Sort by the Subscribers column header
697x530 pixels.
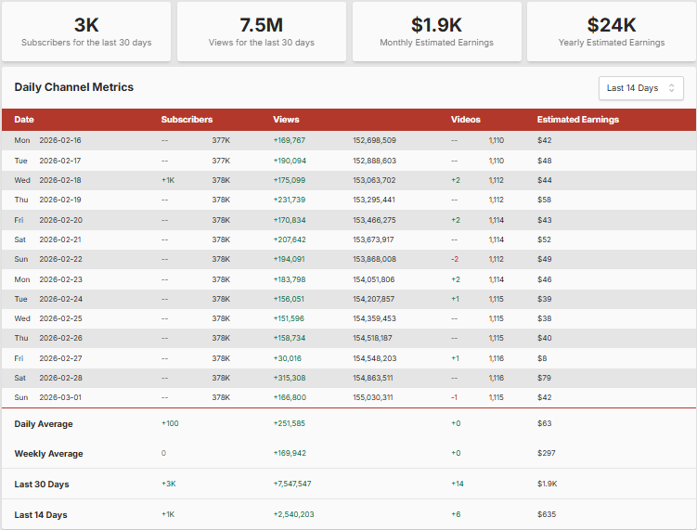point(187,120)
